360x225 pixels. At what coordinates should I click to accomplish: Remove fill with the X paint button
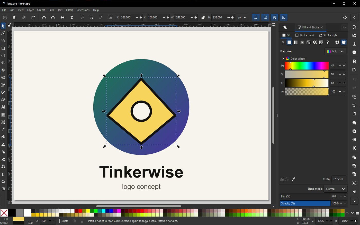283,42
